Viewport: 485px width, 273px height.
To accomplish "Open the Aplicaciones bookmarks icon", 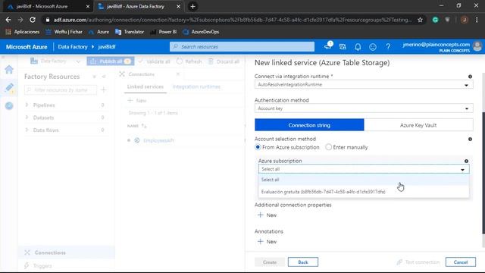I will [8, 32].
